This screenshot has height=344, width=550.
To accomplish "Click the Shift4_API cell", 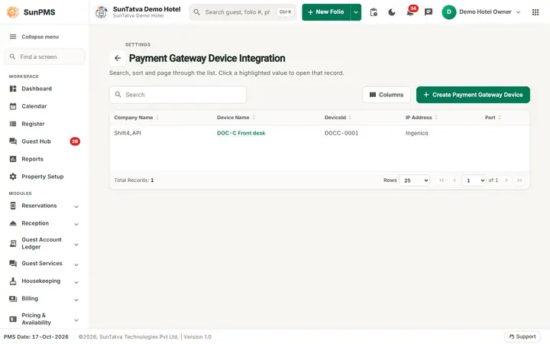I will point(128,133).
